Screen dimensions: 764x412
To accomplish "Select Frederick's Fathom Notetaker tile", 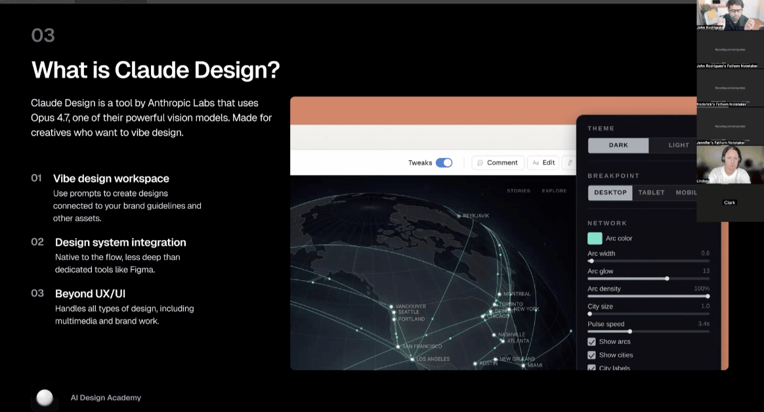I will 730,88.
